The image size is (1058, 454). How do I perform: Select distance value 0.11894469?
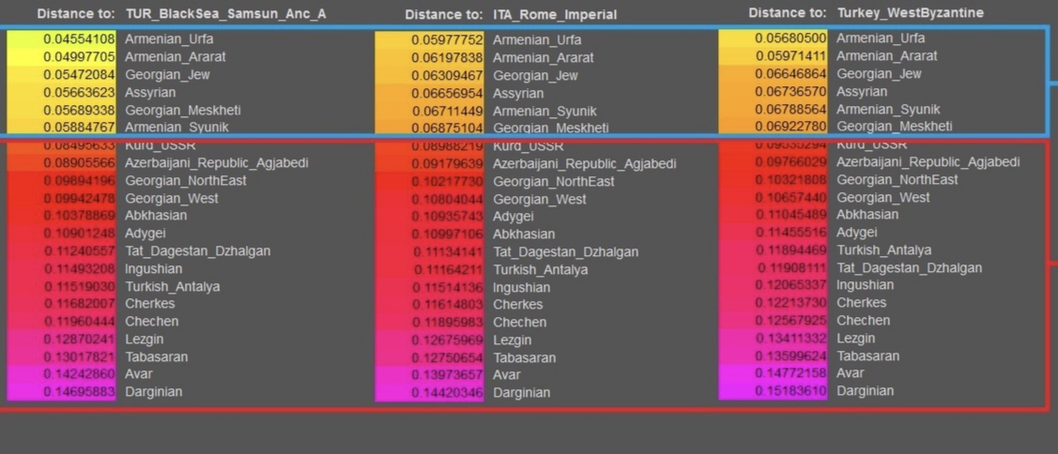(790, 250)
